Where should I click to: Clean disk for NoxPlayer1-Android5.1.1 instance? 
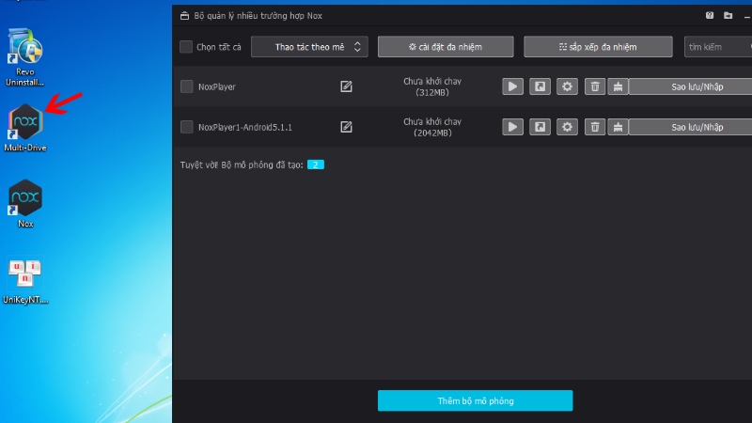tap(618, 127)
